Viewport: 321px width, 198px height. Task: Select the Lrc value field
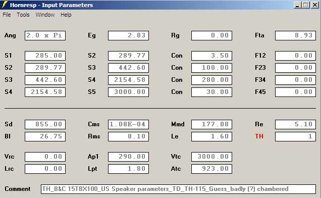(x=45, y=169)
